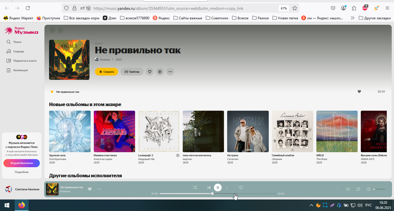Toggle repeat mode in the player
This screenshot has width=394, height=211.
[x=241, y=188]
